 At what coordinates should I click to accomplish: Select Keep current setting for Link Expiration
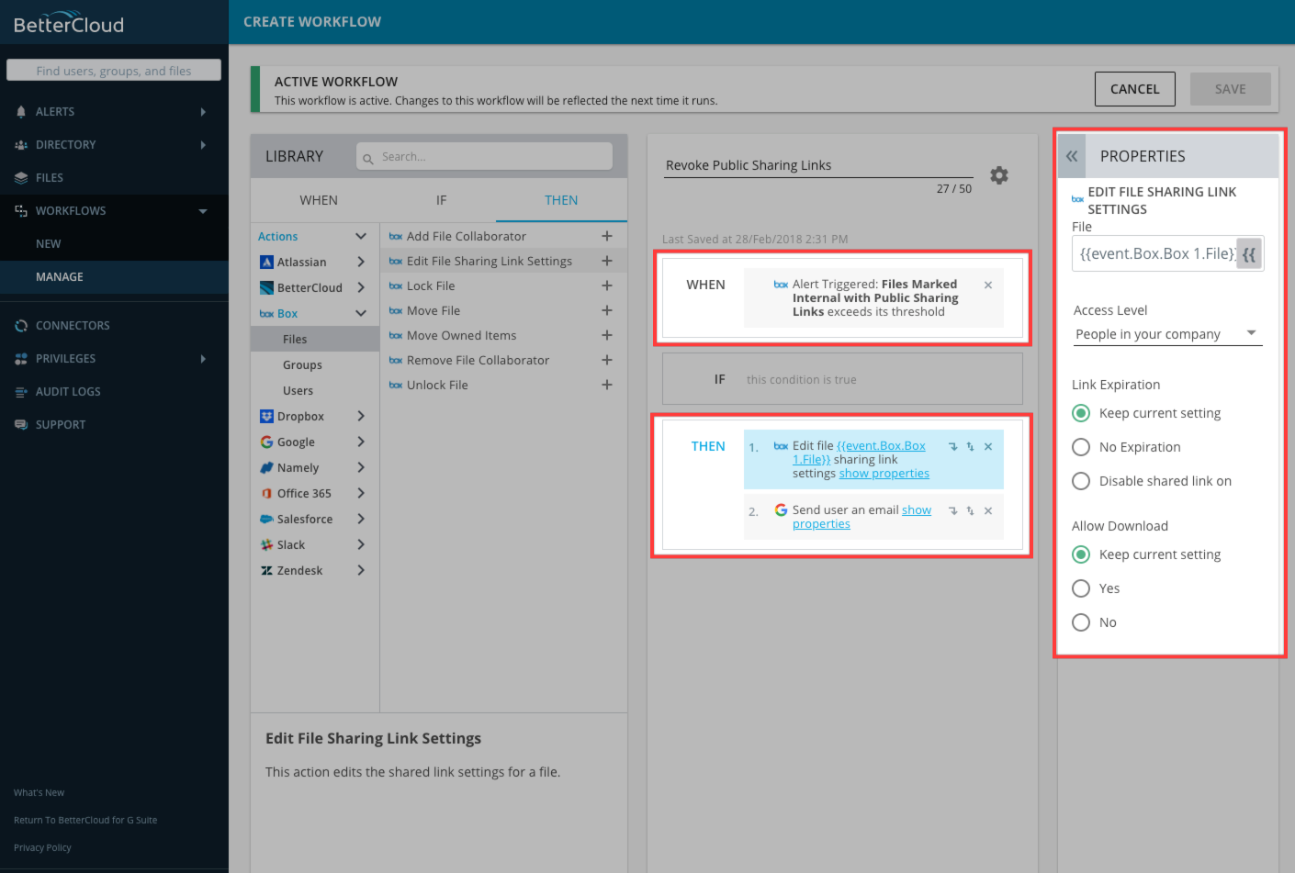tap(1081, 413)
